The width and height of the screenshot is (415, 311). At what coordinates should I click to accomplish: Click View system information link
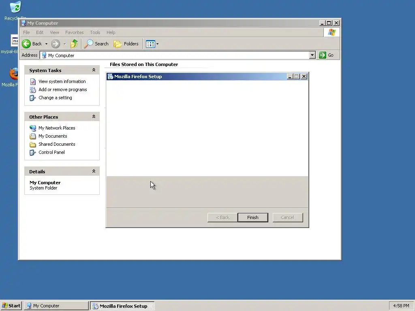[x=62, y=81]
